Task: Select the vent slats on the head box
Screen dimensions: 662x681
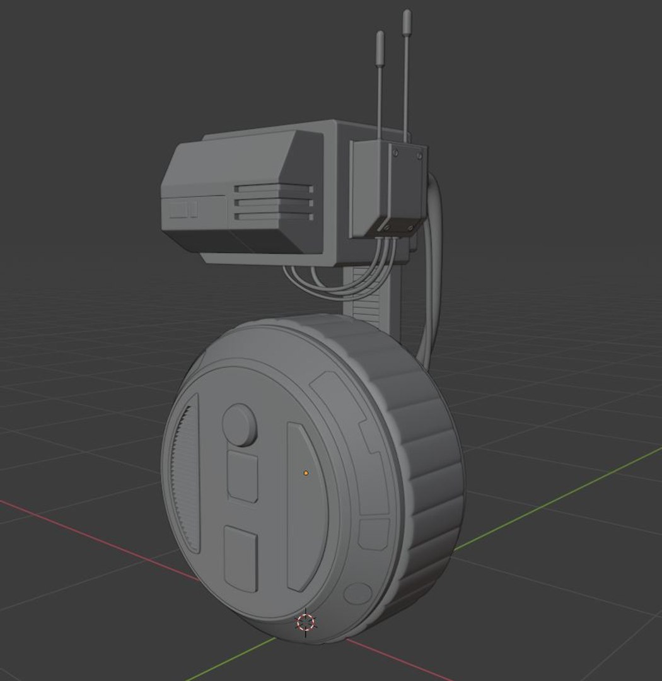Action: point(274,203)
